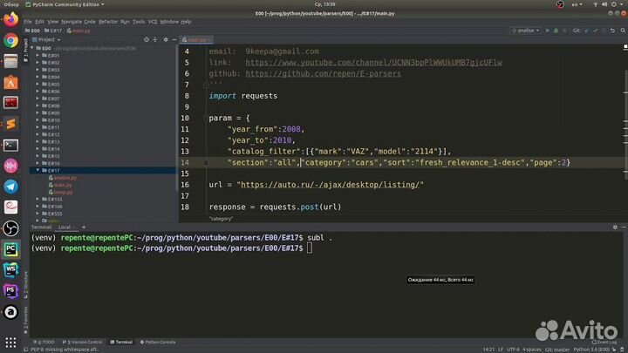This screenshot has width=628, height=353.
Task: Open Firefox from the Ubuntu dock
Action: tap(10, 21)
